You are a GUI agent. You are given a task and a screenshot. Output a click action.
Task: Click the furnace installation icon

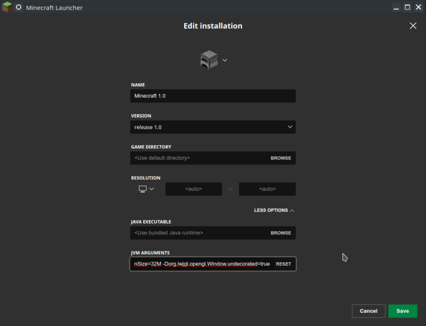click(x=209, y=60)
